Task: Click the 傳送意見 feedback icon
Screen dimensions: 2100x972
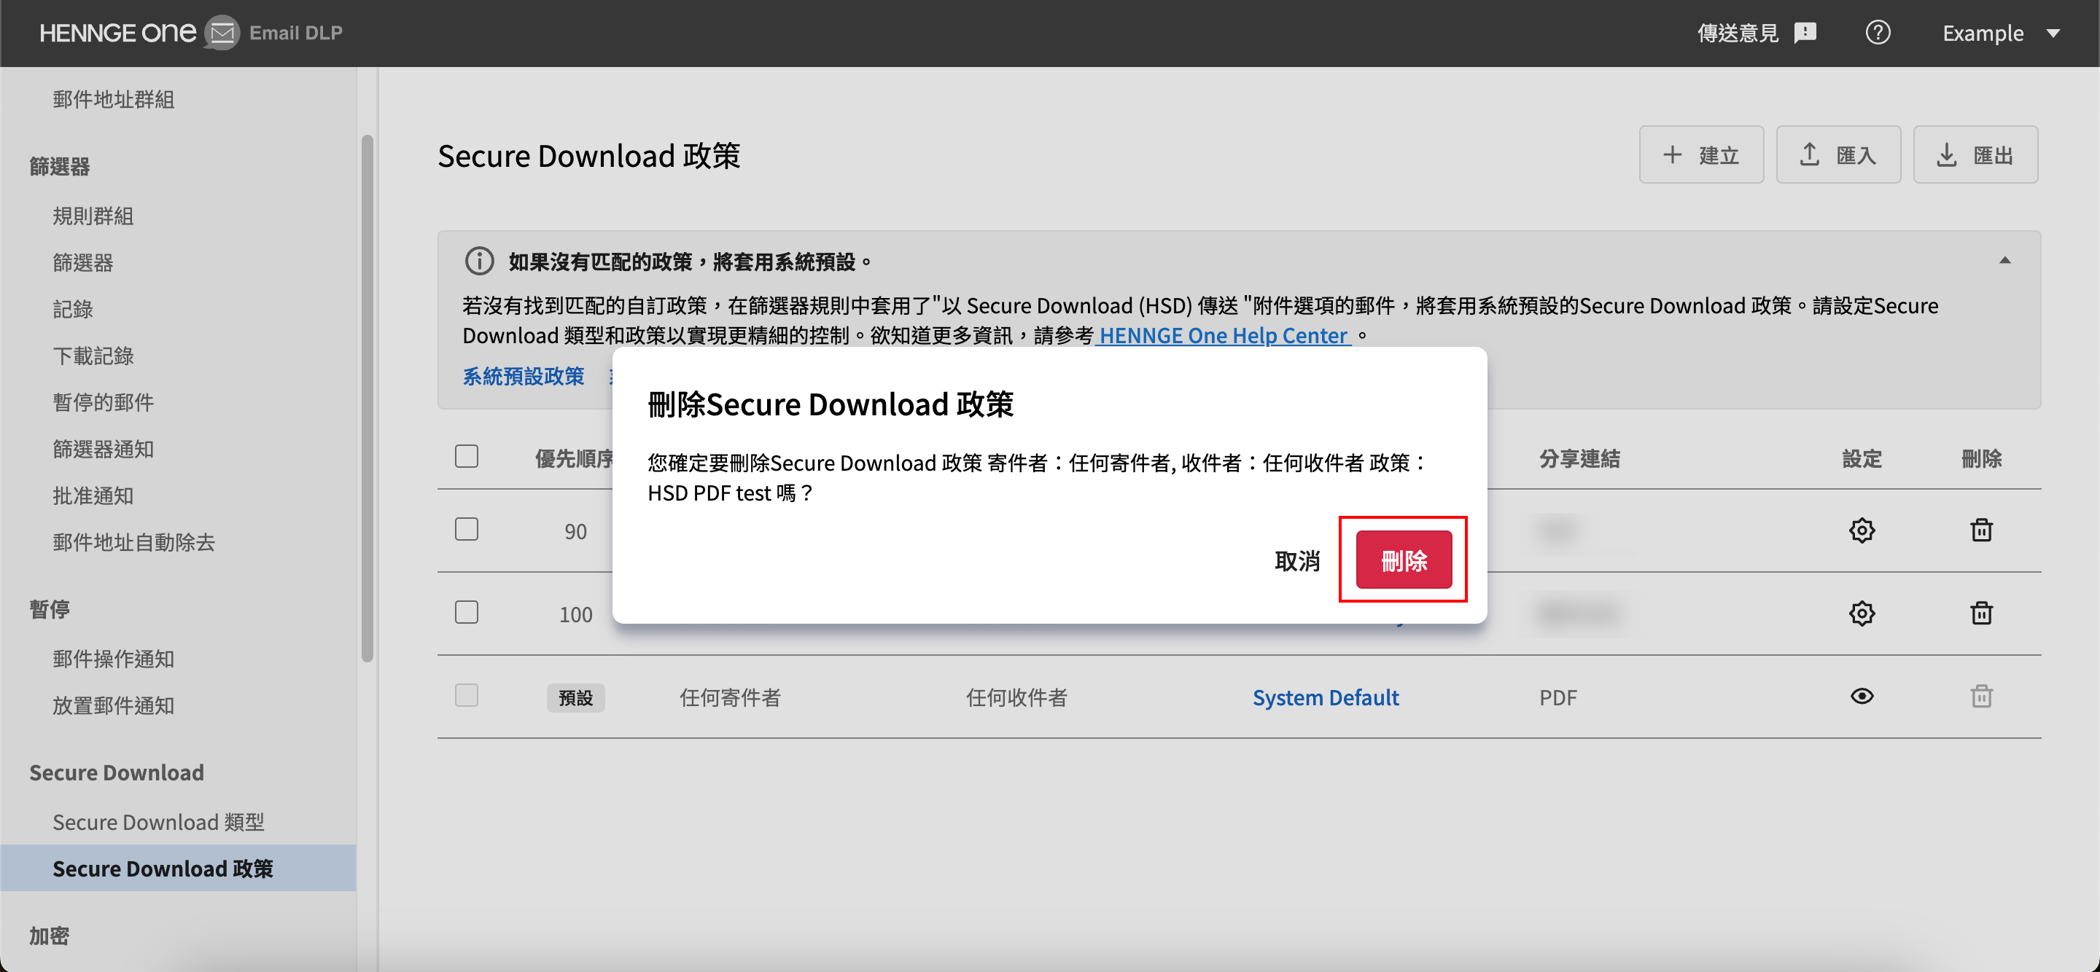Action: point(1805,33)
